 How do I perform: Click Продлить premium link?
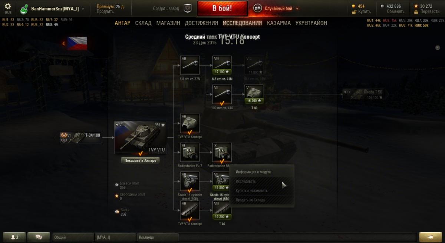click(103, 11)
